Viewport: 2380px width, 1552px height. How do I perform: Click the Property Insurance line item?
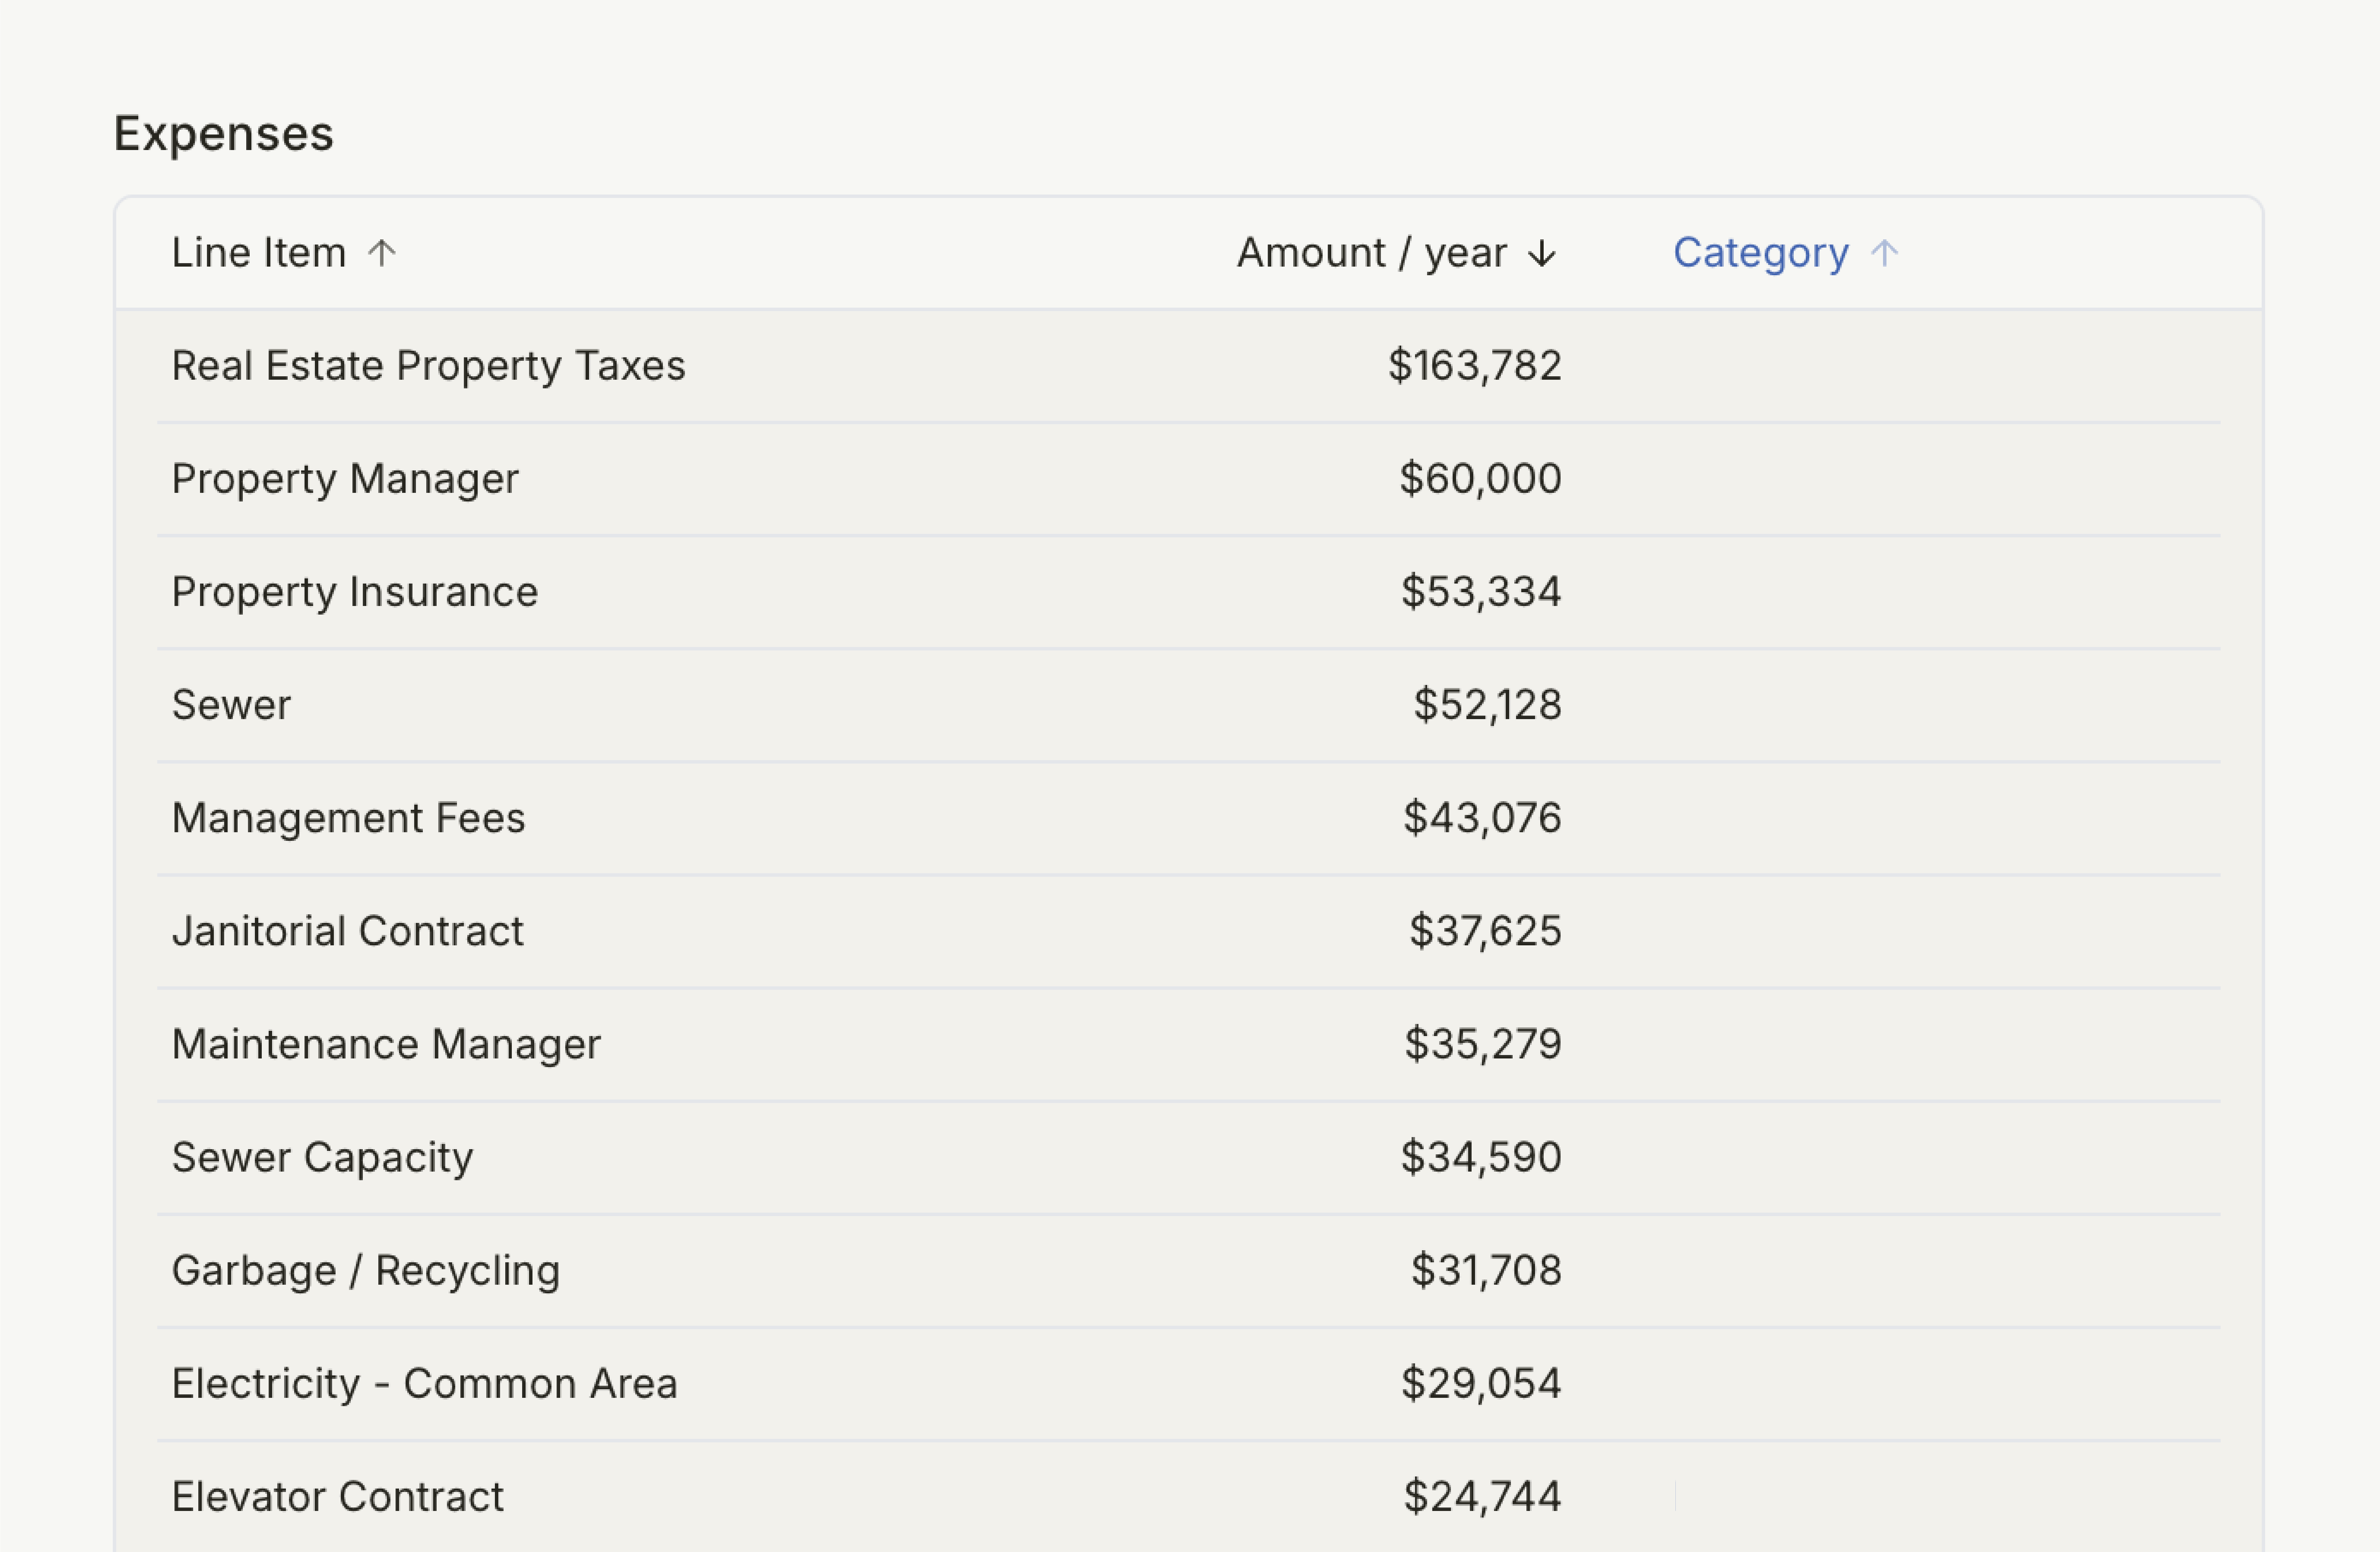click(x=355, y=592)
